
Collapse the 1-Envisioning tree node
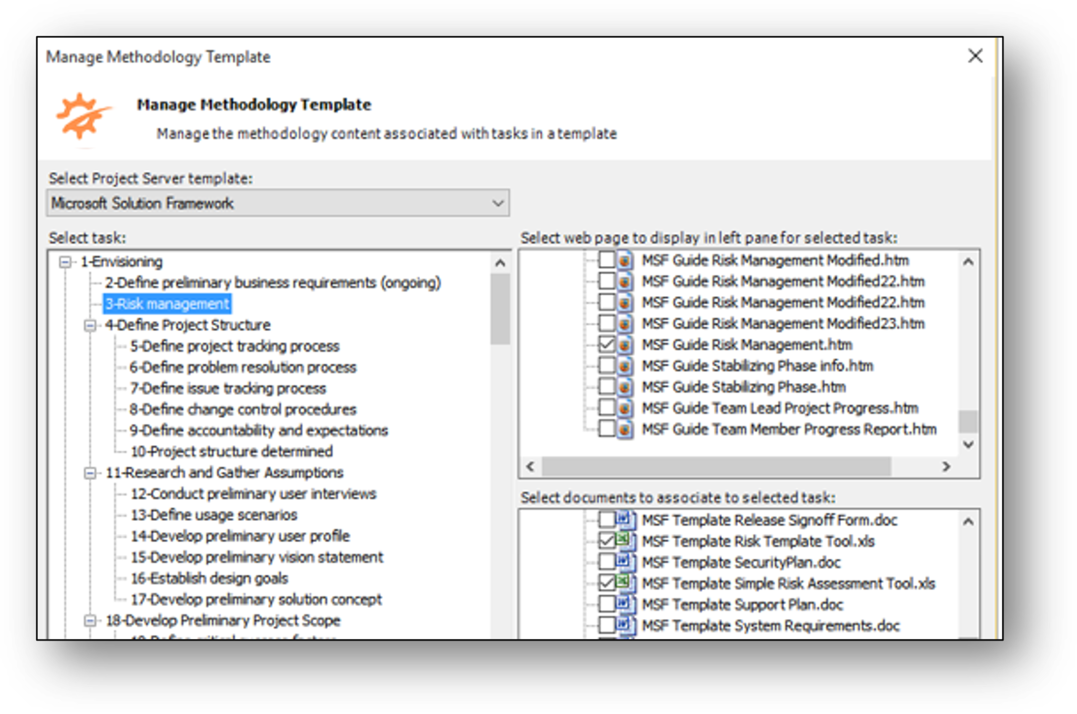pyautogui.click(x=65, y=262)
